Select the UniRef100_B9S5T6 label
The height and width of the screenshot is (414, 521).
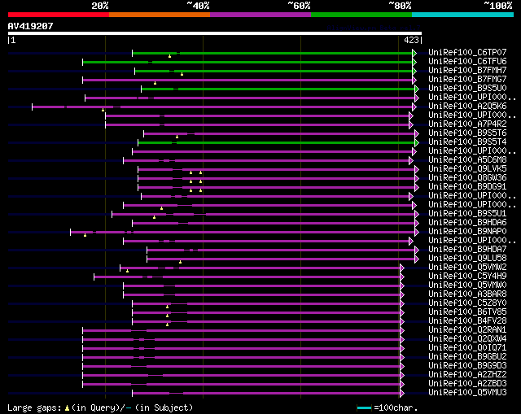coord(467,133)
